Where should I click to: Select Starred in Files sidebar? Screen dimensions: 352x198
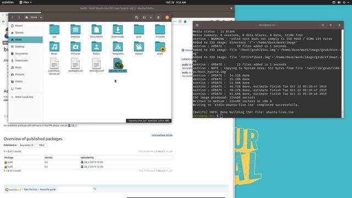point(25,33)
